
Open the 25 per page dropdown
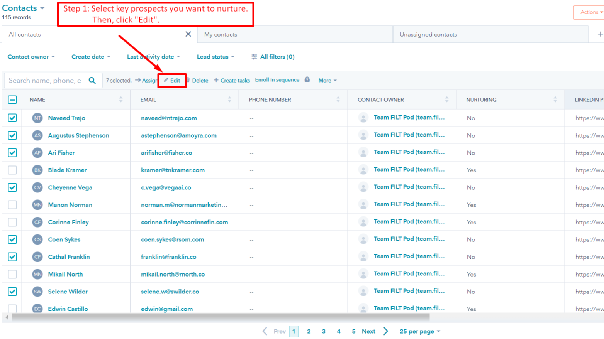point(420,331)
